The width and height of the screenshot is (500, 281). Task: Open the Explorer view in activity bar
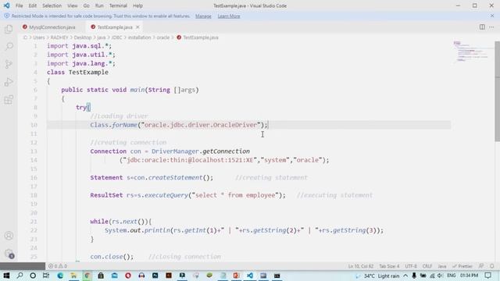(x=9, y=30)
